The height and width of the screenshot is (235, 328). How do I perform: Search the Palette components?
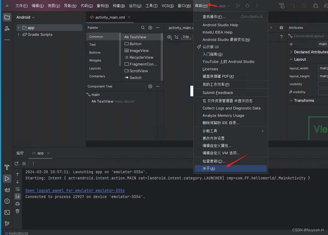143,28
